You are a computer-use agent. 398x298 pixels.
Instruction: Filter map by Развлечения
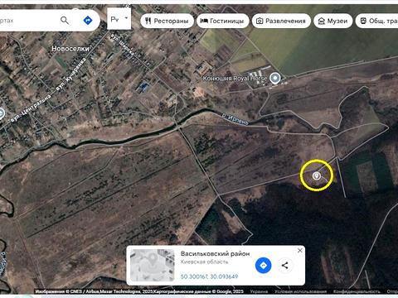281,21
